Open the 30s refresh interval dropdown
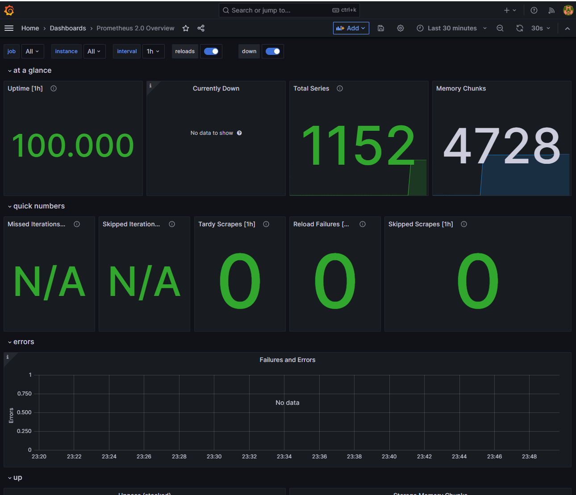Viewport: 576px width, 495px height. click(540, 28)
